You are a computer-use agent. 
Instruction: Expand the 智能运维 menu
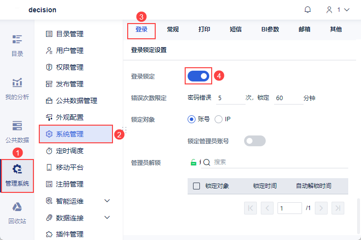pos(107,201)
